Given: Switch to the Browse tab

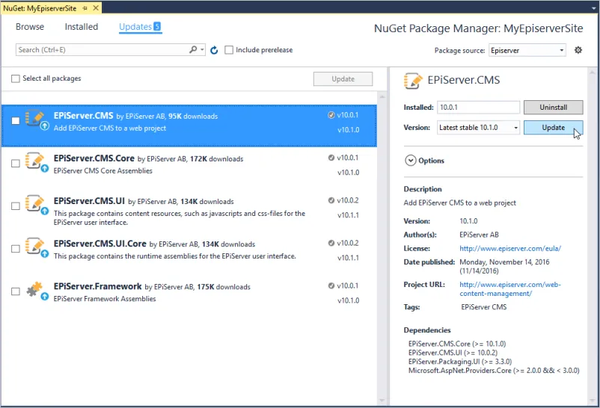Looking at the screenshot, I should 30,27.
